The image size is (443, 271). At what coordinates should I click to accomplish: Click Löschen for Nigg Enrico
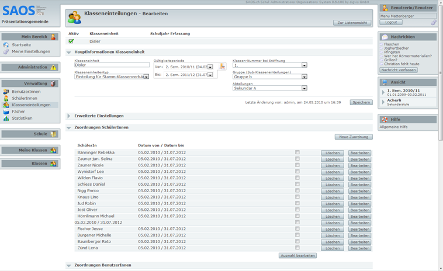(x=333, y=191)
